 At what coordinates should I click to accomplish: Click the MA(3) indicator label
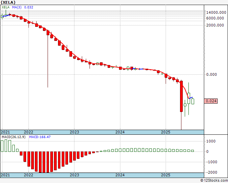click(17, 7)
